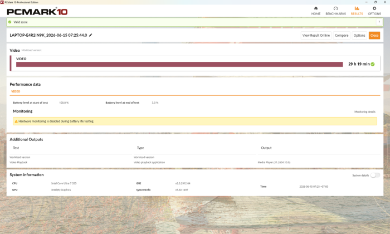
Task: Click the green check next to 29 h 19 min
Action: 373,64
